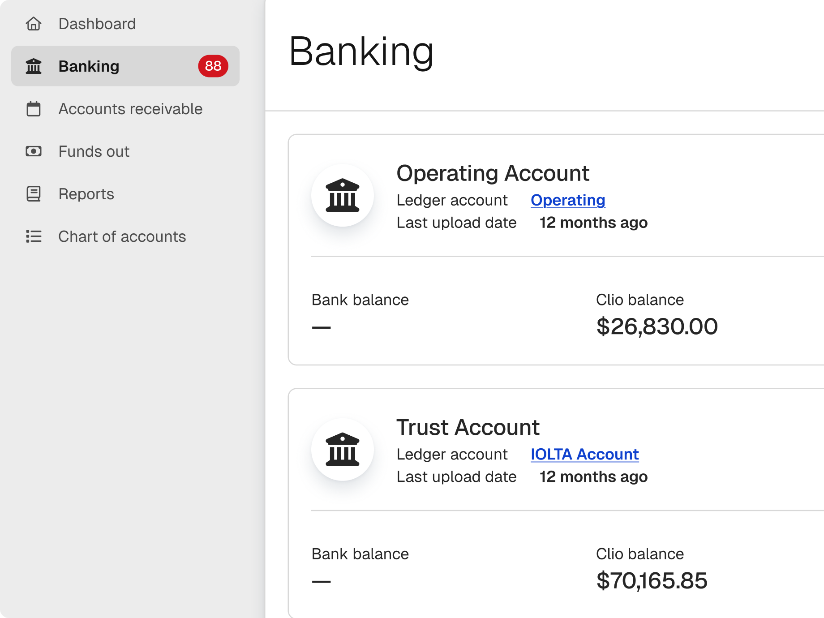Click Bank balance label in Trust Account
This screenshot has height=618, width=824.
[360, 554]
